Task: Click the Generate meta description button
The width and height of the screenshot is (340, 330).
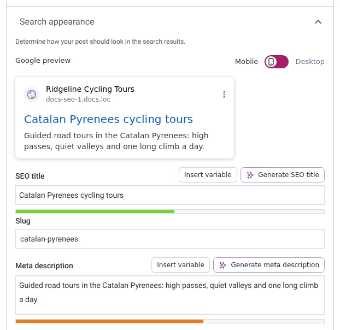Action: coord(268,265)
